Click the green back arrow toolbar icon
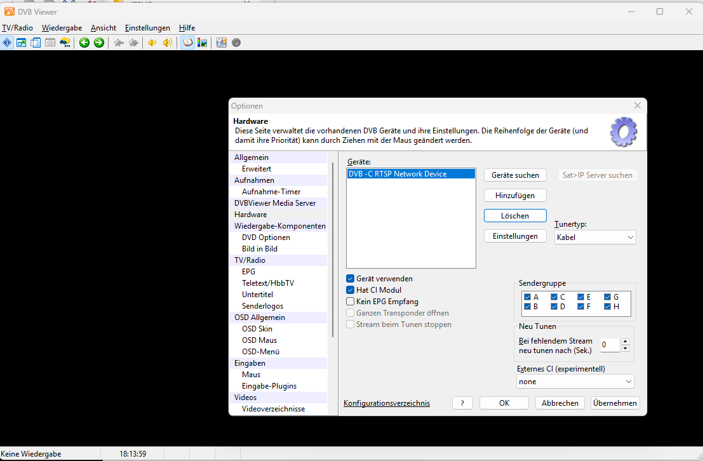The height and width of the screenshot is (461, 703). click(84, 43)
